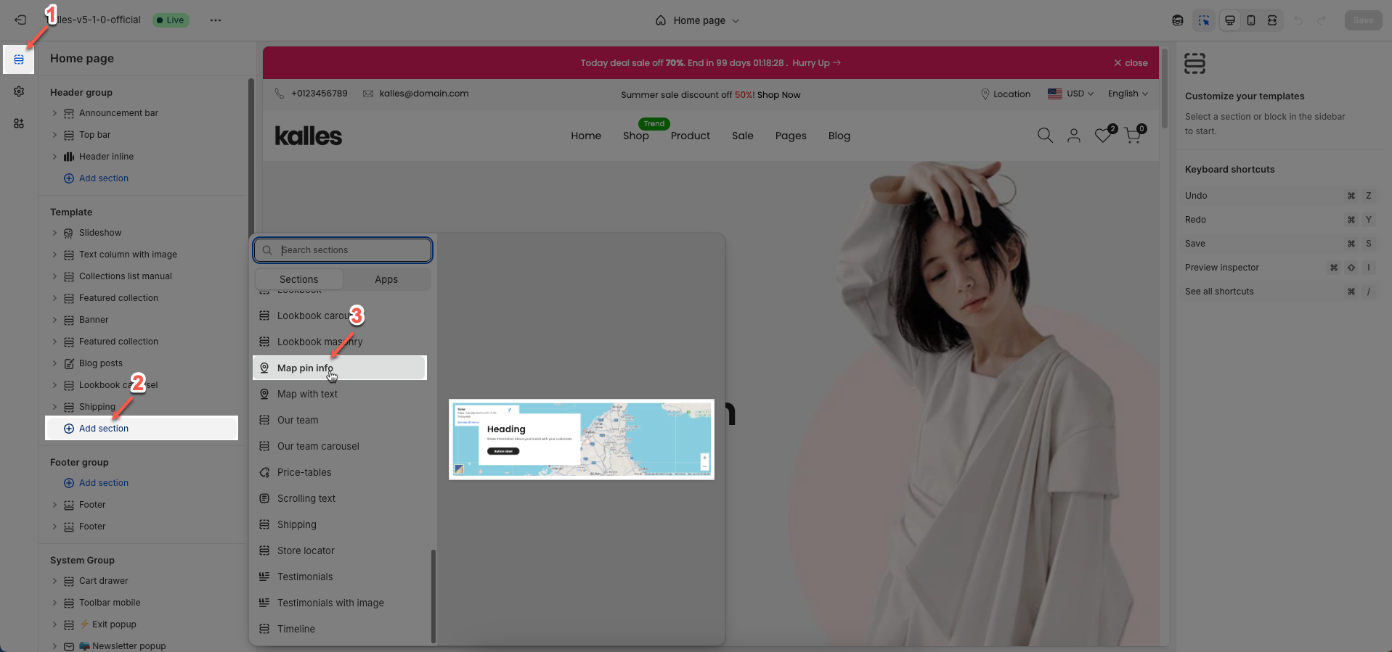Click the Search sections input field
This screenshot has height=652, width=1392.
click(343, 250)
